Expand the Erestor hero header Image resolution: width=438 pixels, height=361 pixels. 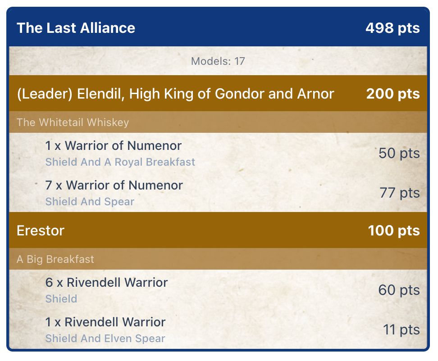[41, 230]
